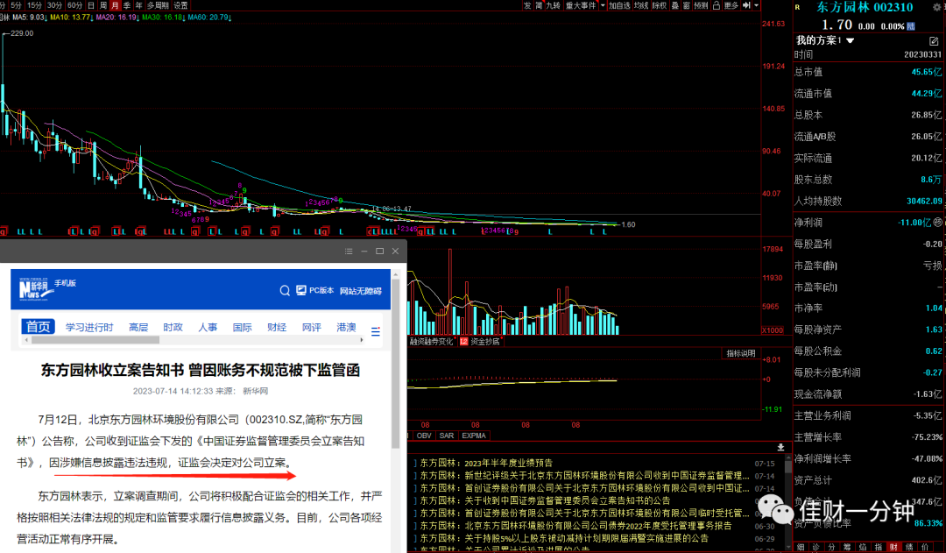This screenshot has width=946, height=553.
Task: Open the 指标说明 button
Action: (740, 353)
